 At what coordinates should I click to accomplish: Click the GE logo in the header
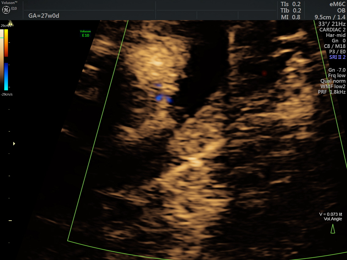(x=6, y=10)
